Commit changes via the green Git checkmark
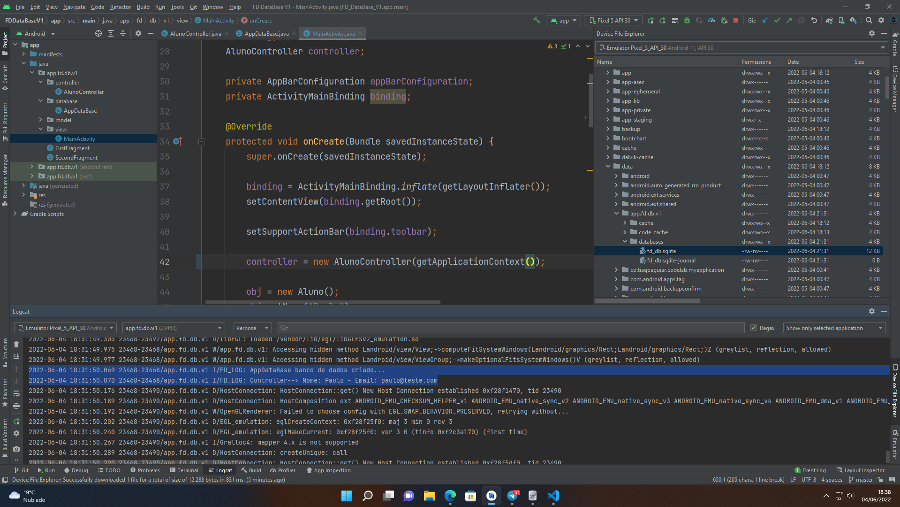Viewport: 900px width, 507px height. point(777,20)
